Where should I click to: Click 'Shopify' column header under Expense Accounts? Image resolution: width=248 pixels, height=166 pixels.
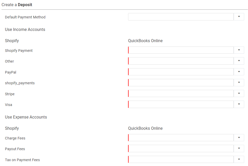click(12, 128)
